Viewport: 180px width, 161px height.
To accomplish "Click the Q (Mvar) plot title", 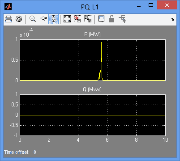I will tap(92, 89).
